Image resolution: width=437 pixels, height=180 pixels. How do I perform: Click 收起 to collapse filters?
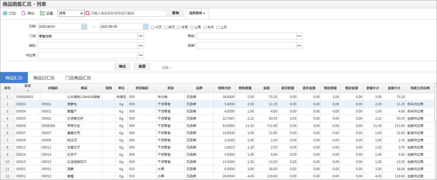[x=167, y=68]
